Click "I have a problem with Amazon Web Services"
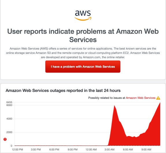 click(x=83, y=67)
